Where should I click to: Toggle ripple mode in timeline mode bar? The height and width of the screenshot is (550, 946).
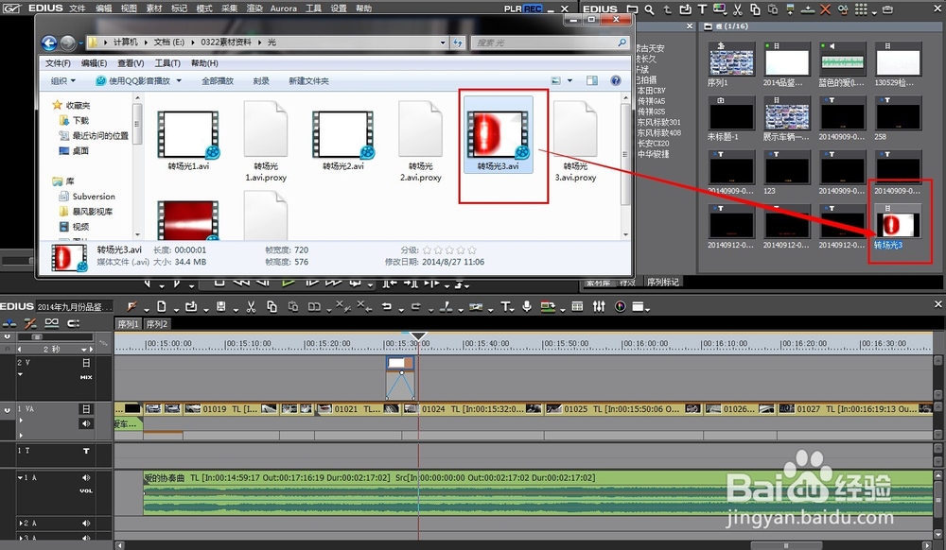pyautogui.click(x=30, y=323)
